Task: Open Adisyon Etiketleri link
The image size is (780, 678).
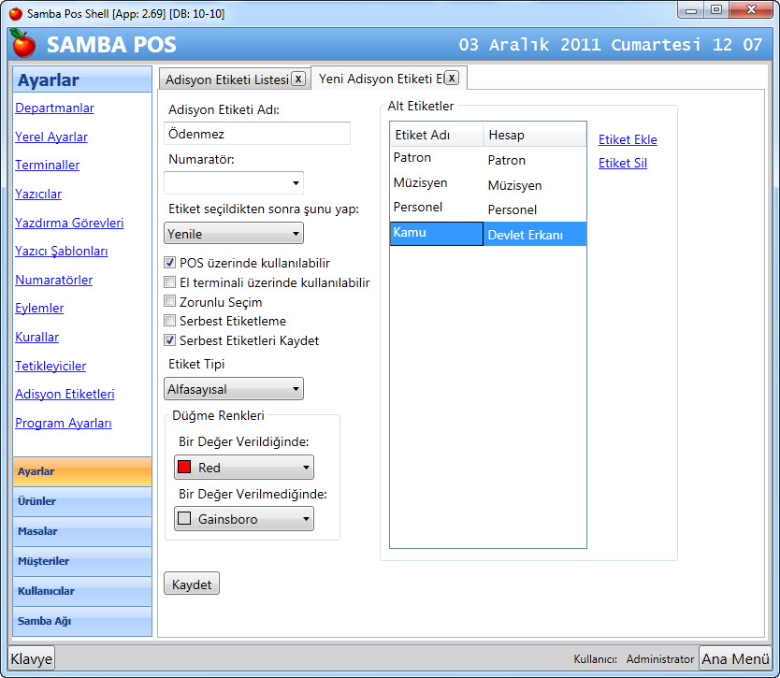Action: point(65,394)
